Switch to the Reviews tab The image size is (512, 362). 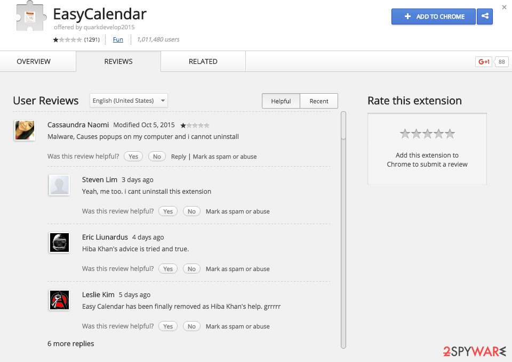click(x=118, y=62)
